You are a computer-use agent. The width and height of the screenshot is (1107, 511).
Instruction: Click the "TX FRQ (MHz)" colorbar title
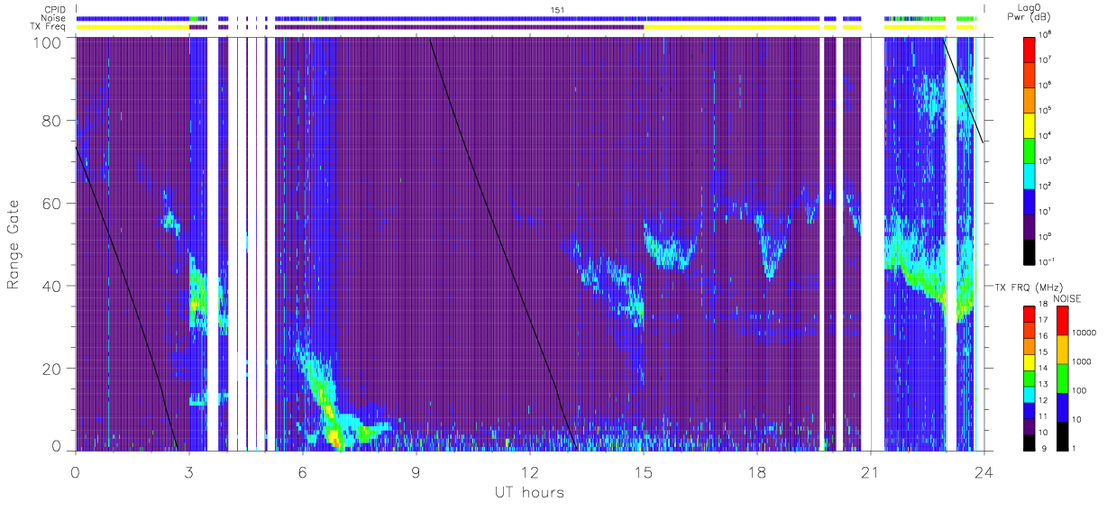point(1029,287)
